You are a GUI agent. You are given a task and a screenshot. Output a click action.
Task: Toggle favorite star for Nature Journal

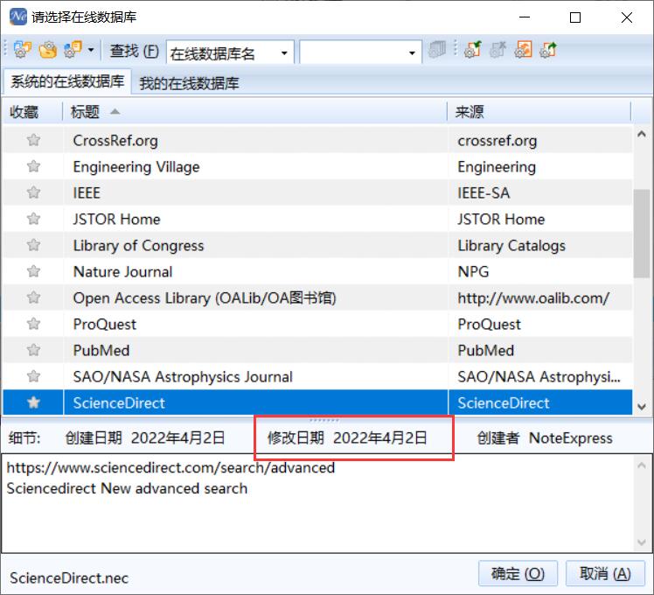33,271
